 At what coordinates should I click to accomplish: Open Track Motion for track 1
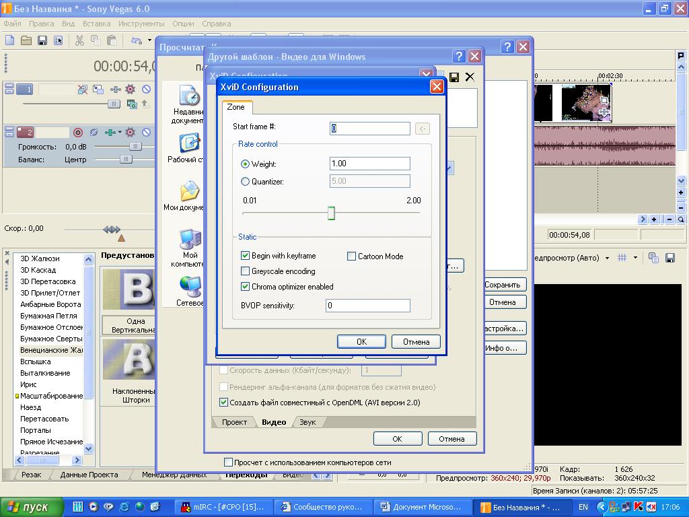pos(98,90)
